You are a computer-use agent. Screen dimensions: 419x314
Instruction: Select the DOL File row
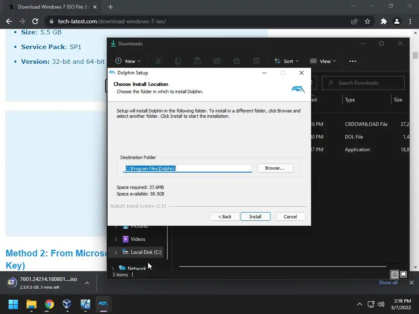(x=360, y=137)
